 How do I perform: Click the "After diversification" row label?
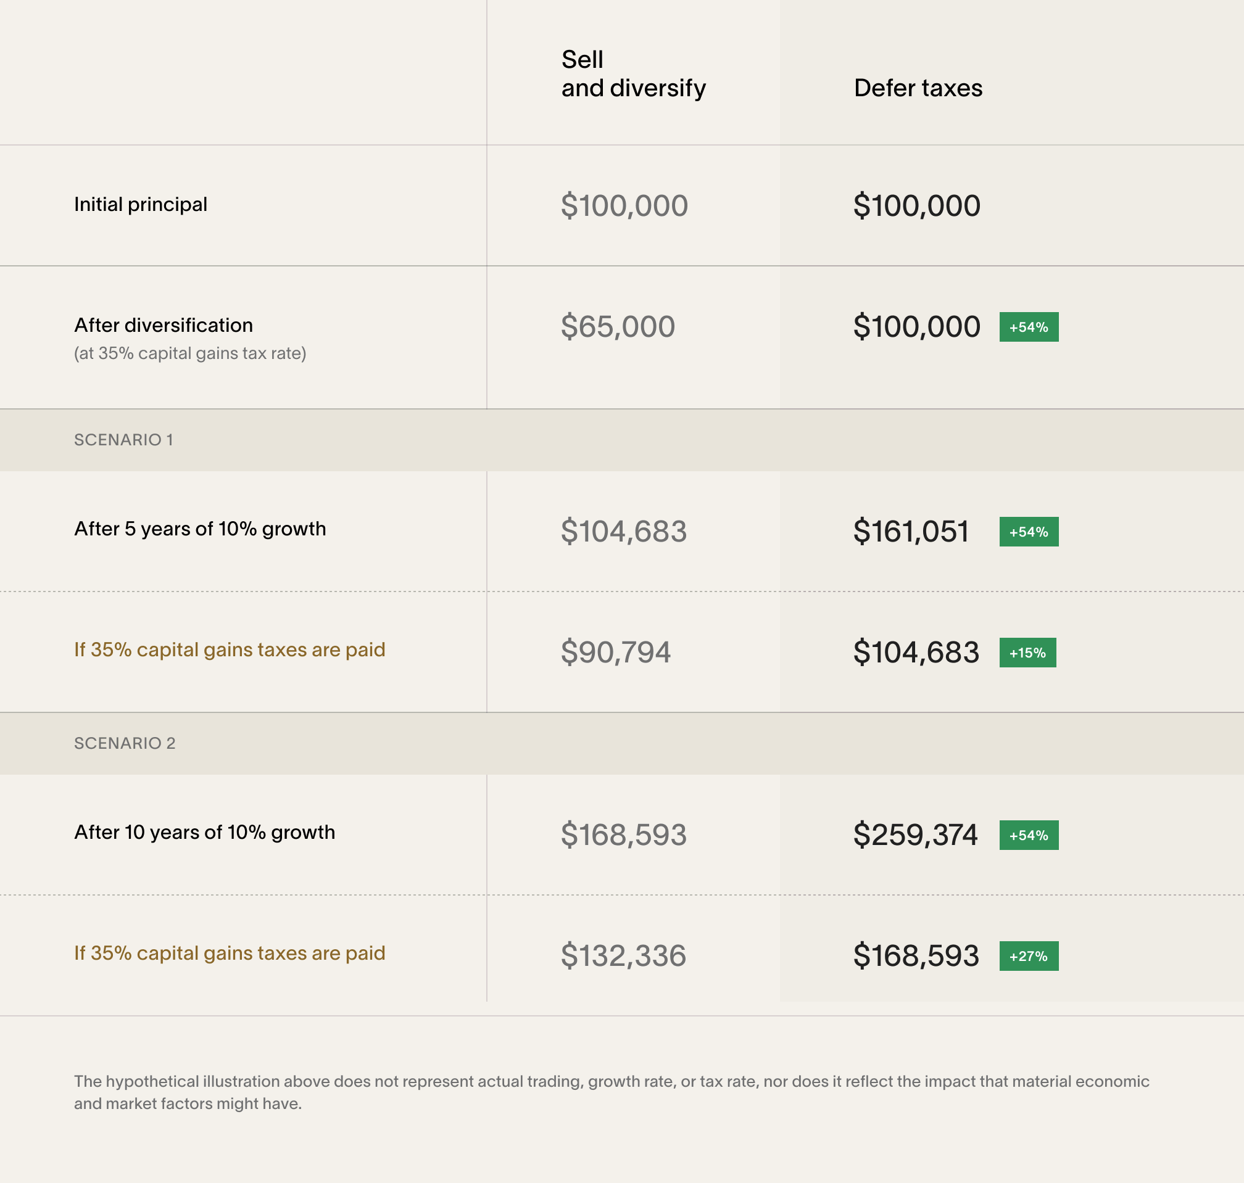click(164, 325)
